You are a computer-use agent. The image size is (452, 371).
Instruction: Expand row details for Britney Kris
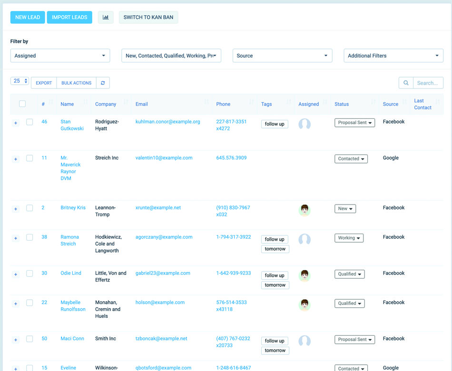16,209
